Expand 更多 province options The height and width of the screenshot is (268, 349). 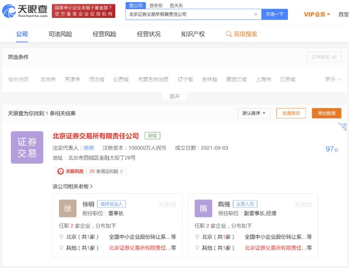(x=333, y=79)
